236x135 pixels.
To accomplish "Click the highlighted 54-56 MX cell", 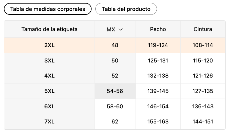I will tap(115, 91).
